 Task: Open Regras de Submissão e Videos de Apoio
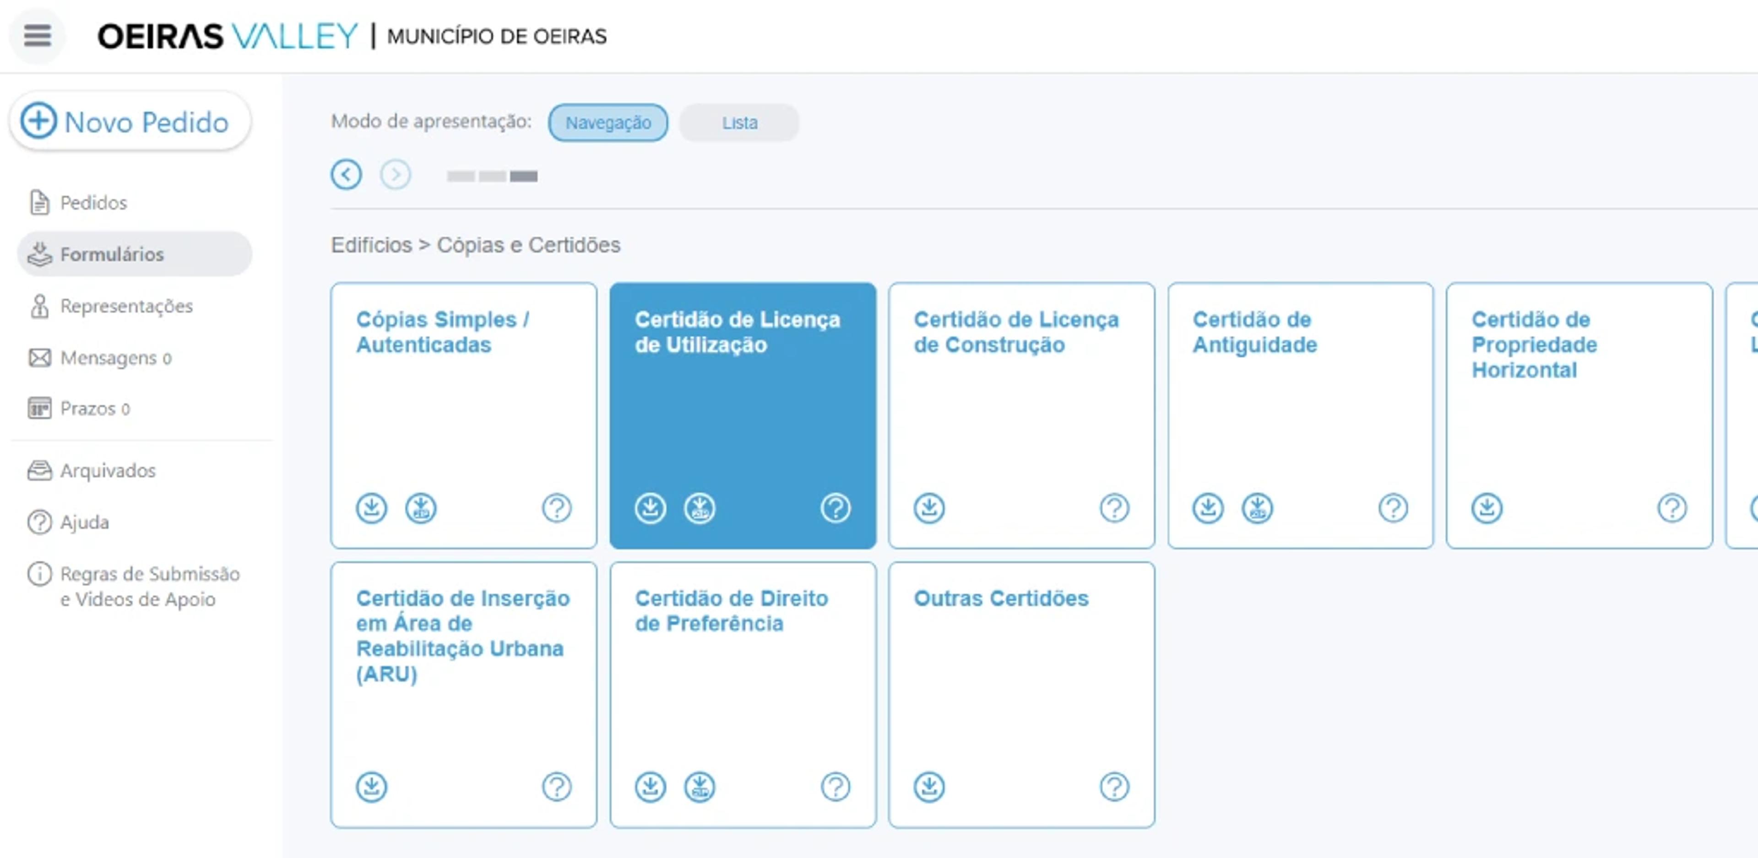coord(135,586)
